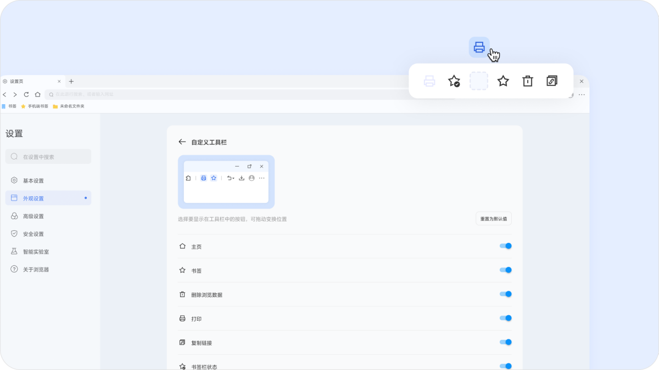Click the 重置为默认值 button
Image resolution: width=659 pixels, height=370 pixels.
[x=493, y=218]
